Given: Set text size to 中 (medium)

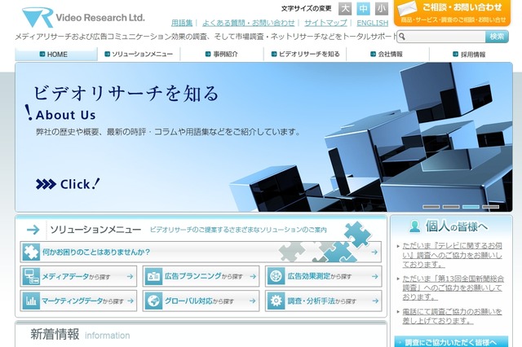Looking at the screenshot, I should pyautogui.click(x=363, y=9).
